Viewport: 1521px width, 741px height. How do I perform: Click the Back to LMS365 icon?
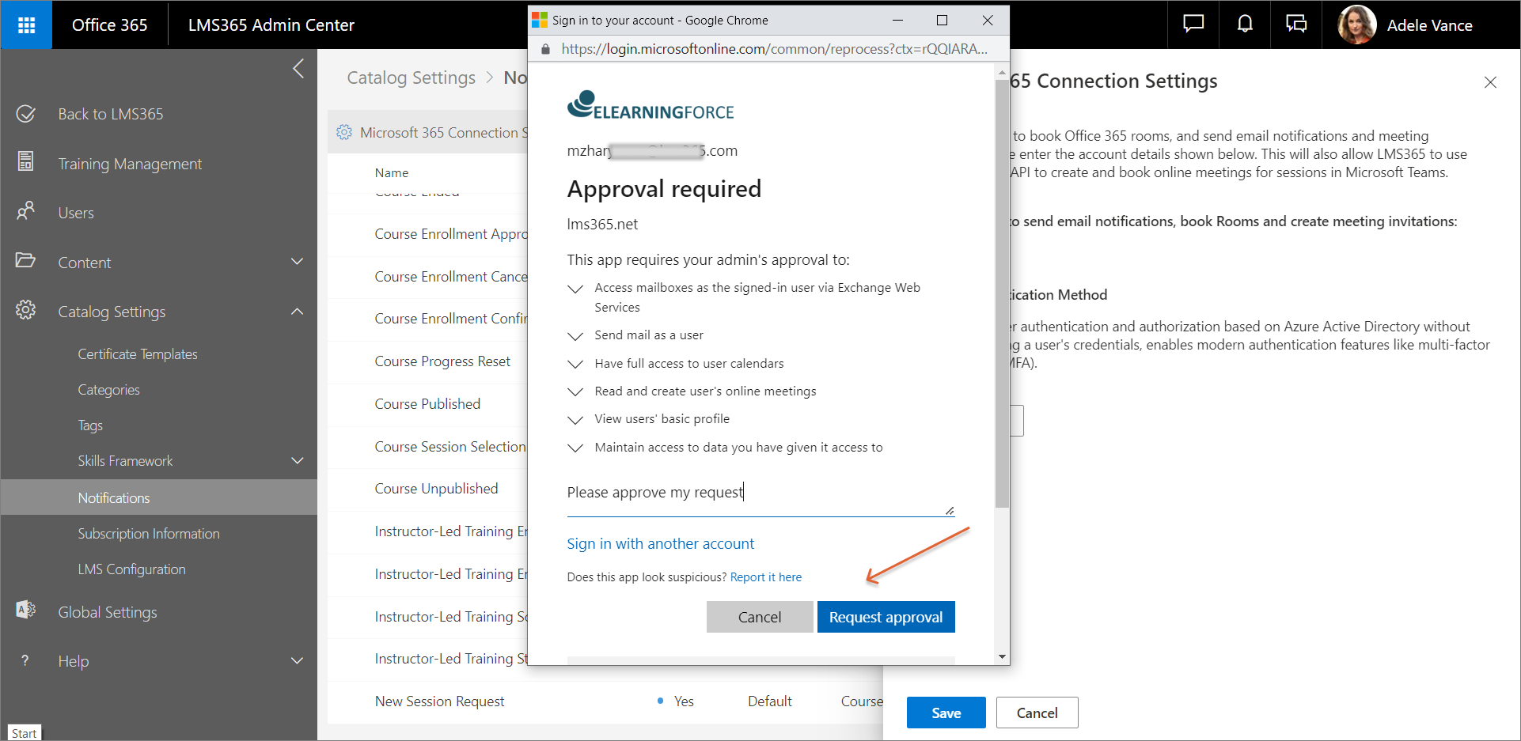(26, 114)
